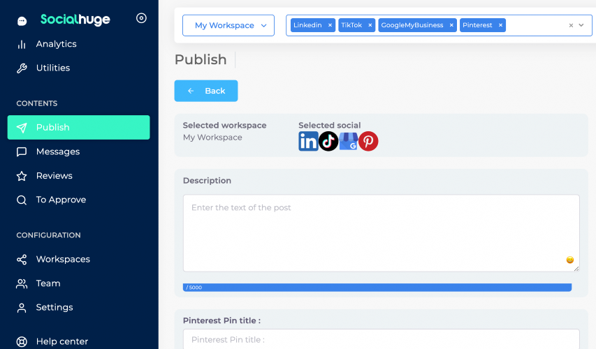Click the textarea resize handle corner
The image size is (596, 349).
tap(576, 269)
